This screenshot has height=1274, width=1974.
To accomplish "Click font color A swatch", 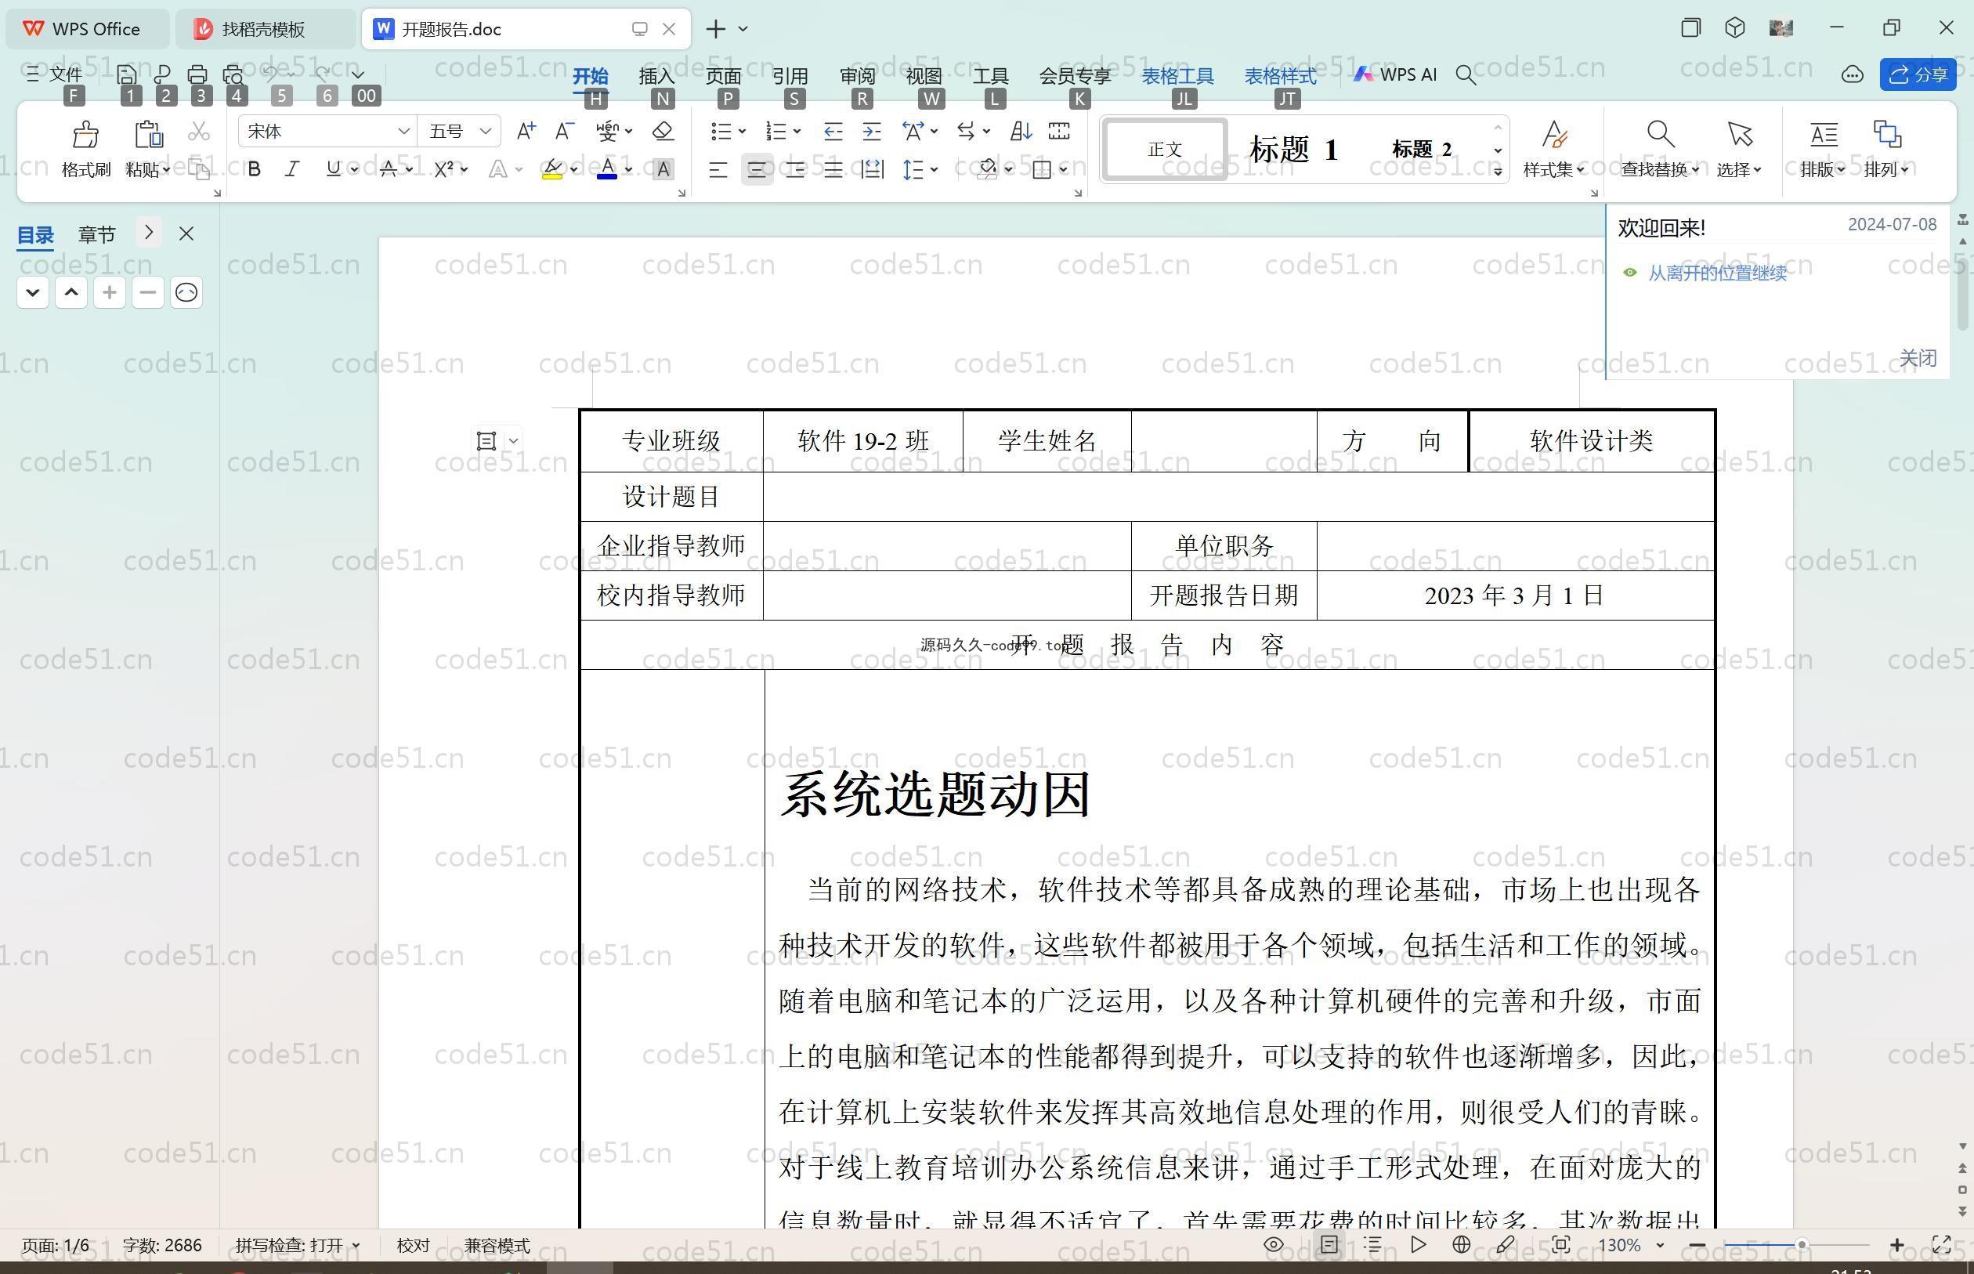I will pos(607,169).
